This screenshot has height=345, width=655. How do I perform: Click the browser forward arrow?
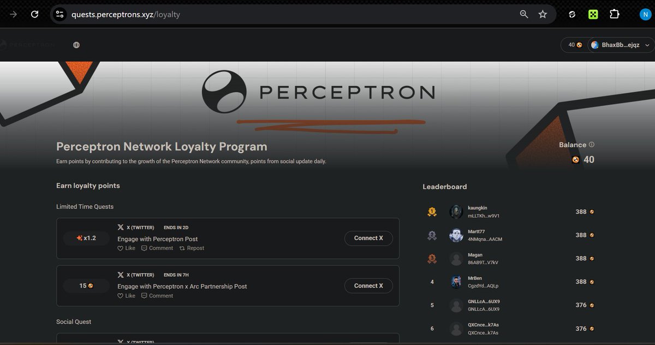[14, 15]
